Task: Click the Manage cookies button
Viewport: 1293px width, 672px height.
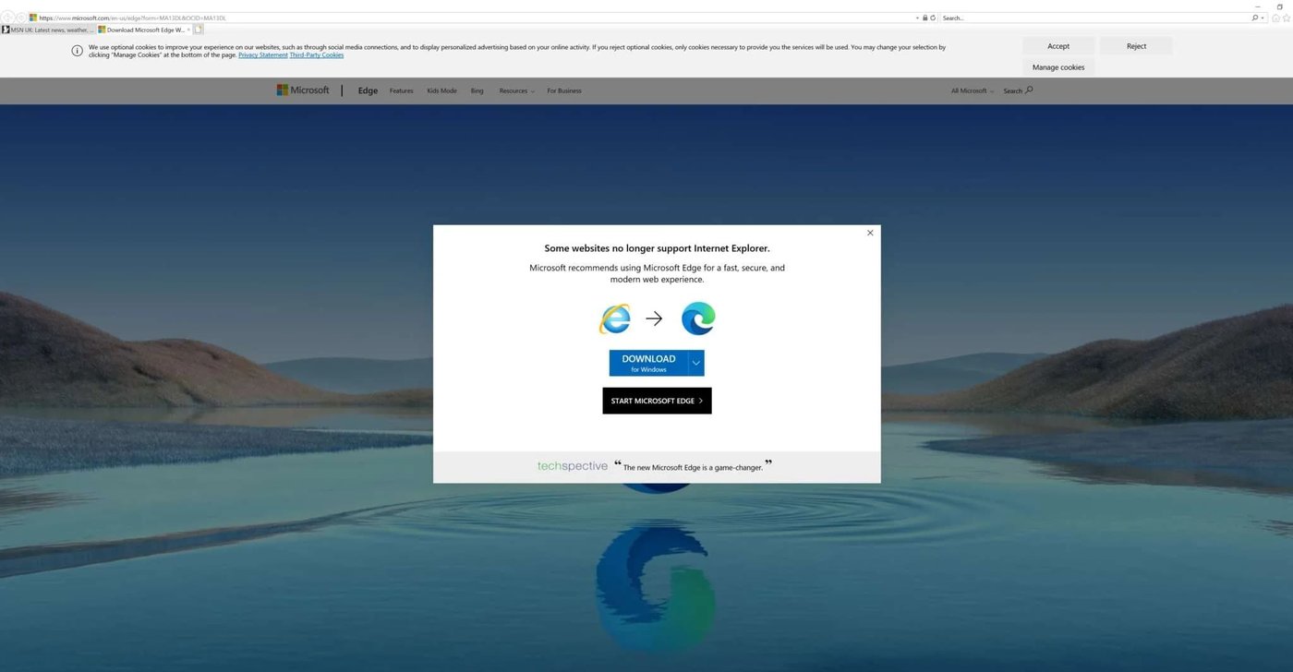Action: tap(1058, 67)
